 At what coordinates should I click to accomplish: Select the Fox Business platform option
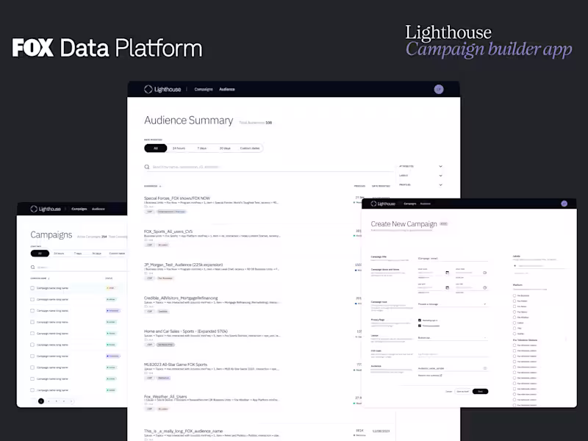click(514, 295)
